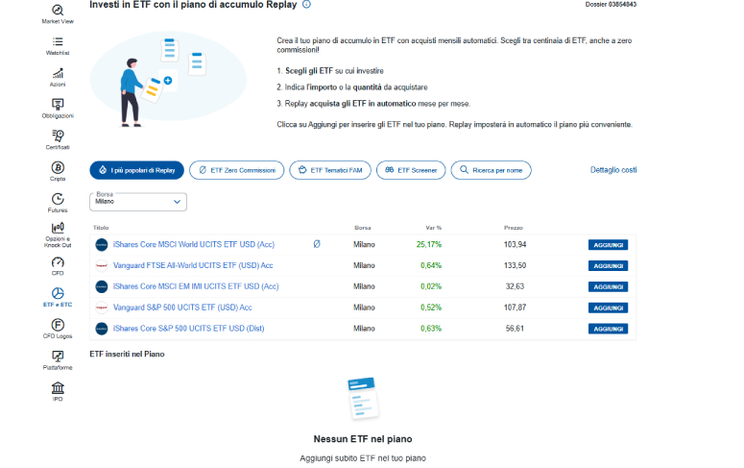The width and height of the screenshot is (744, 468).
Task: Open Vanguard S&P 500 UCITS ETF link
Action: click(x=182, y=308)
